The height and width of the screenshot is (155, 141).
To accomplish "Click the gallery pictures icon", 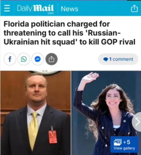I will (x=118, y=142).
